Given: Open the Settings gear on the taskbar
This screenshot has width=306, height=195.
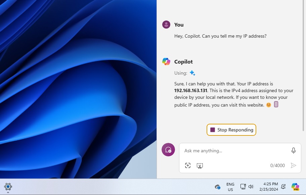Looking at the screenshot, I should click(8, 187).
